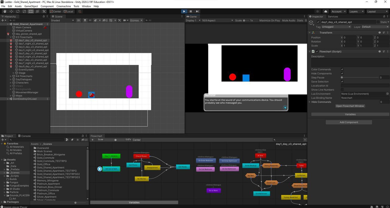390x208 pixels.
Task: Toggle the Static checkbox
Action: click(378, 22)
